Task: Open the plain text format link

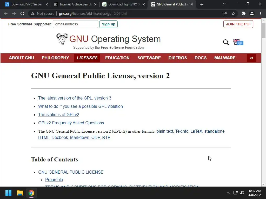Action: pos(165,131)
